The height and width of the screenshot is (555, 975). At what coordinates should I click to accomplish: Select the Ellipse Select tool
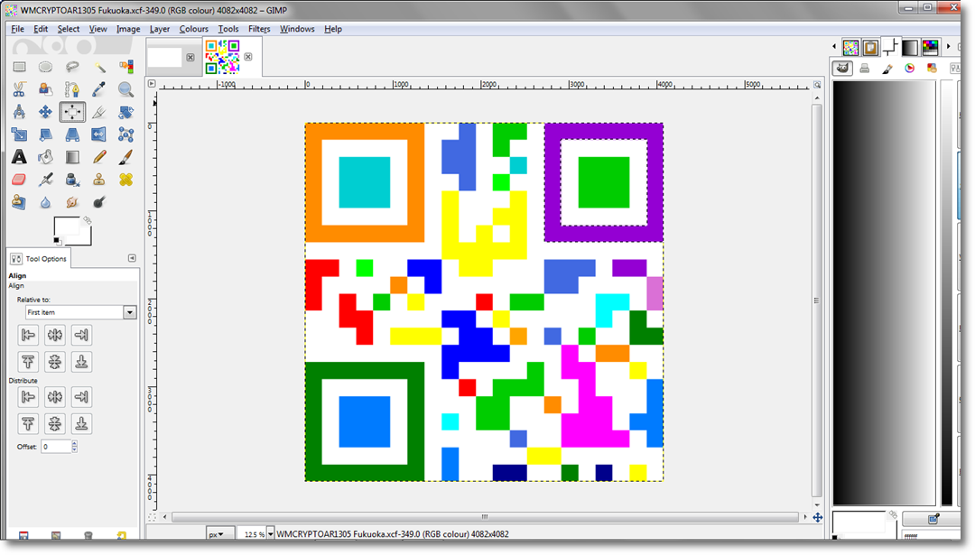(45, 67)
